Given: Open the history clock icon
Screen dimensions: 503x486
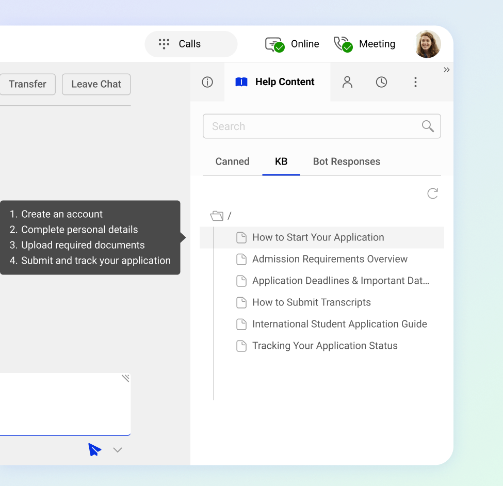Looking at the screenshot, I should [x=381, y=82].
